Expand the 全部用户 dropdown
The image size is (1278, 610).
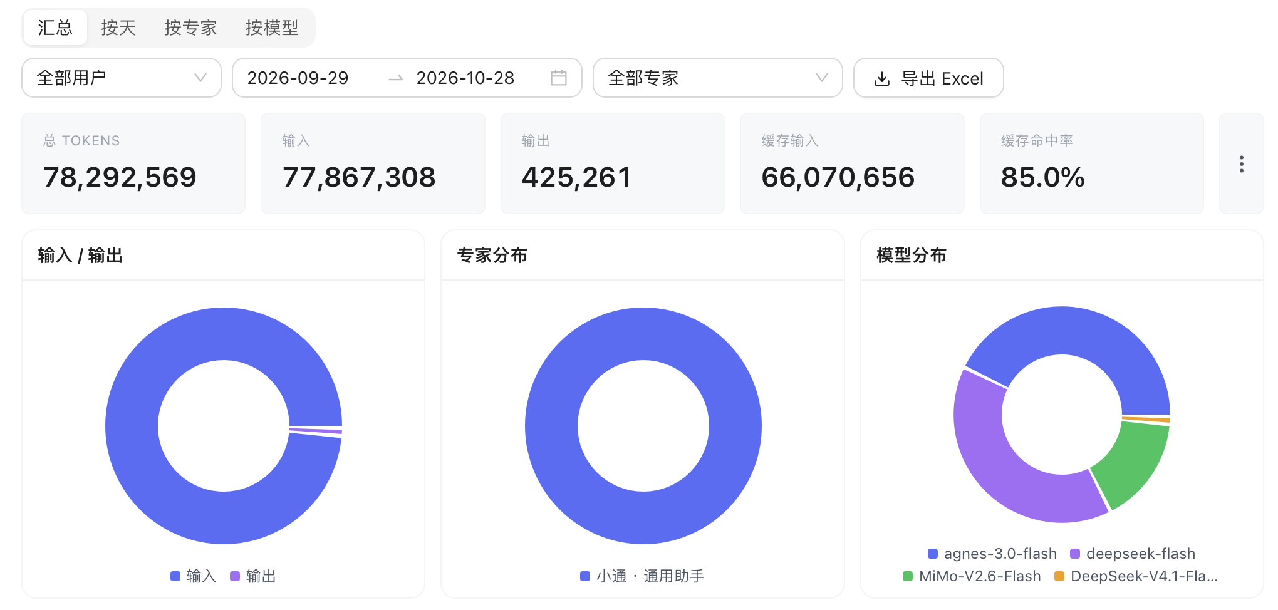[122, 78]
